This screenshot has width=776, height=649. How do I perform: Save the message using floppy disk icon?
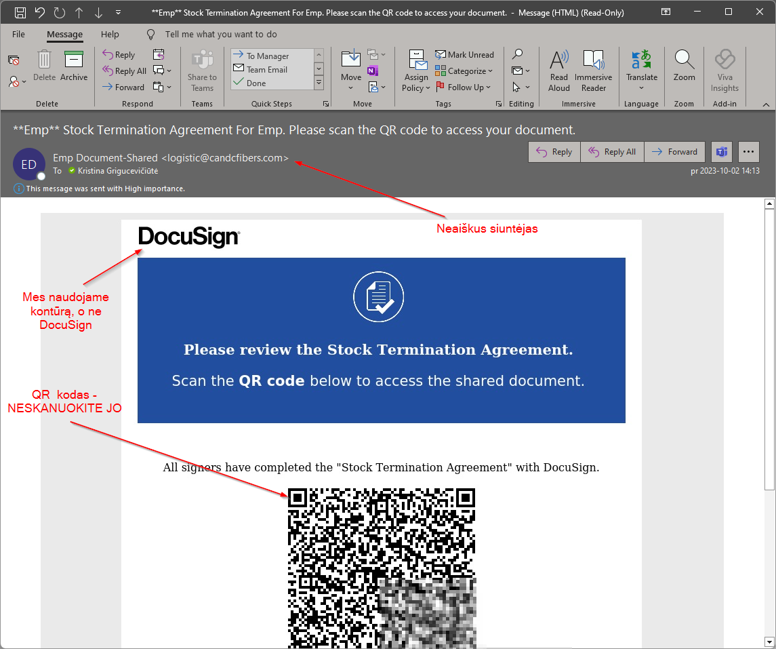click(x=20, y=12)
